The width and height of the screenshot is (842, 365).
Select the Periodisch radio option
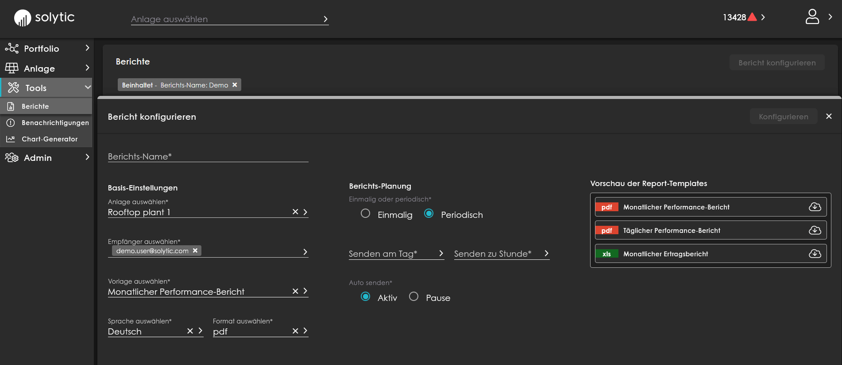click(429, 213)
